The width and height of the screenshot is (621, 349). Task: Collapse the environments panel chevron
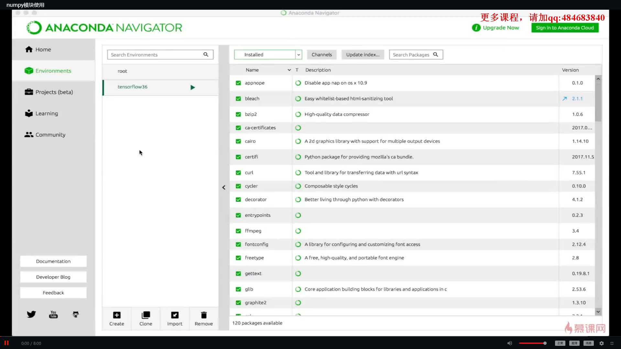pyautogui.click(x=224, y=187)
